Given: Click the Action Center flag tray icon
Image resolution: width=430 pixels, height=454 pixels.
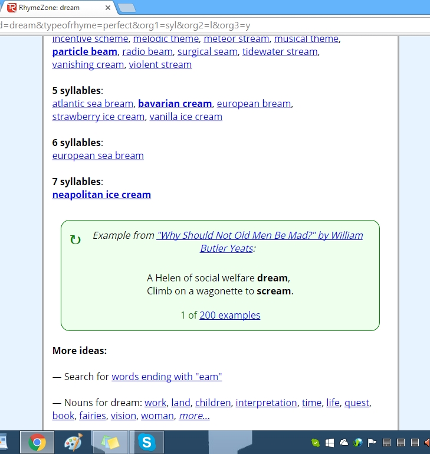Looking at the screenshot, I should tap(372, 443).
